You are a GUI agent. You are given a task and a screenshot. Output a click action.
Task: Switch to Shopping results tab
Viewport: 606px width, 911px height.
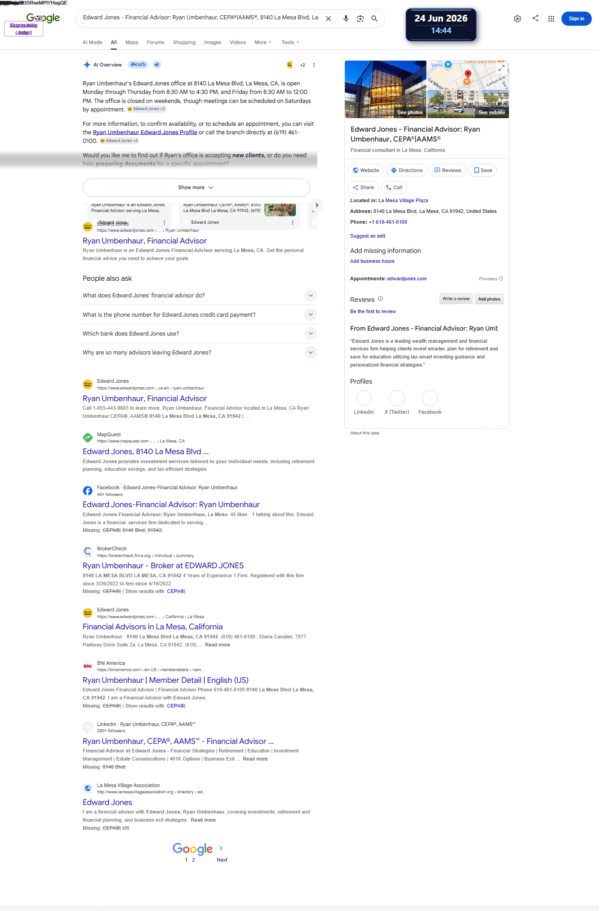[184, 43]
